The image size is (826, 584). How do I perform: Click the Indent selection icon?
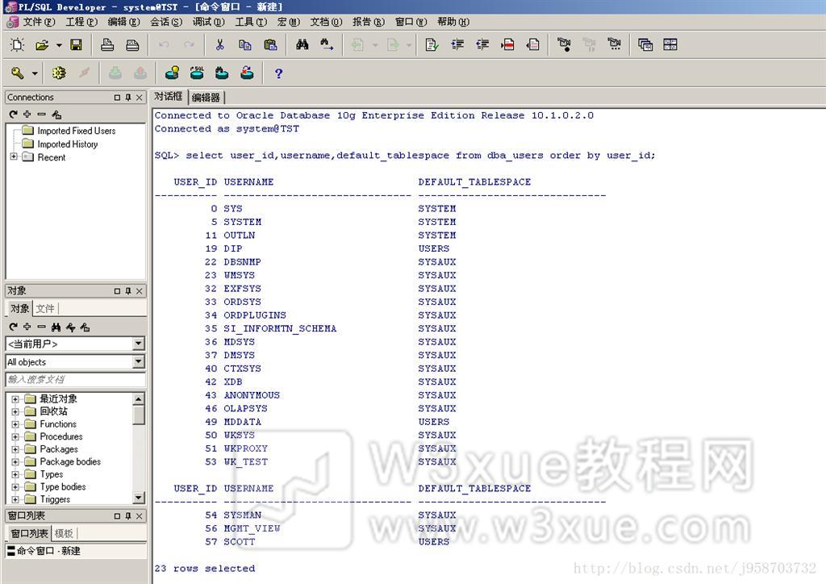click(x=457, y=44)
